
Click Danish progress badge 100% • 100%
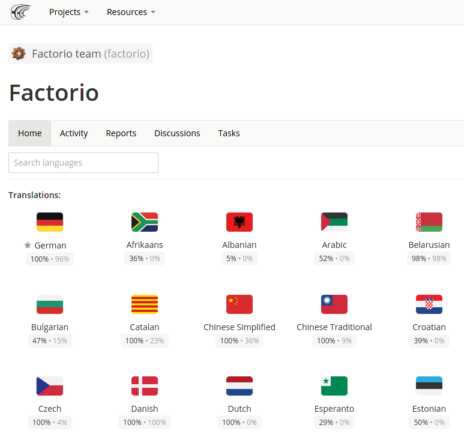[145, 422]
